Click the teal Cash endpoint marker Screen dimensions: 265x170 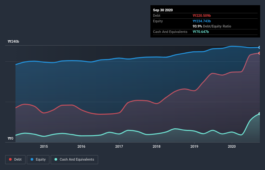[x=260, y=114]
